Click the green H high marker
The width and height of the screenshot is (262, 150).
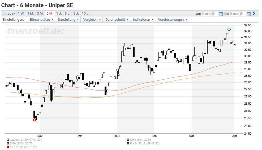point(229,29)
